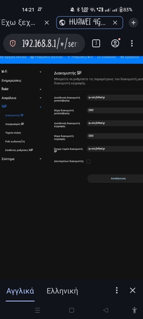Tap the not-secure warning icon in address bar

coord(13,43)
